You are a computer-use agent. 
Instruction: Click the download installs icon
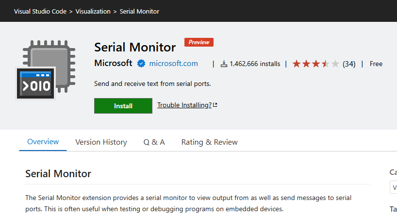click(x=224, y=64)
